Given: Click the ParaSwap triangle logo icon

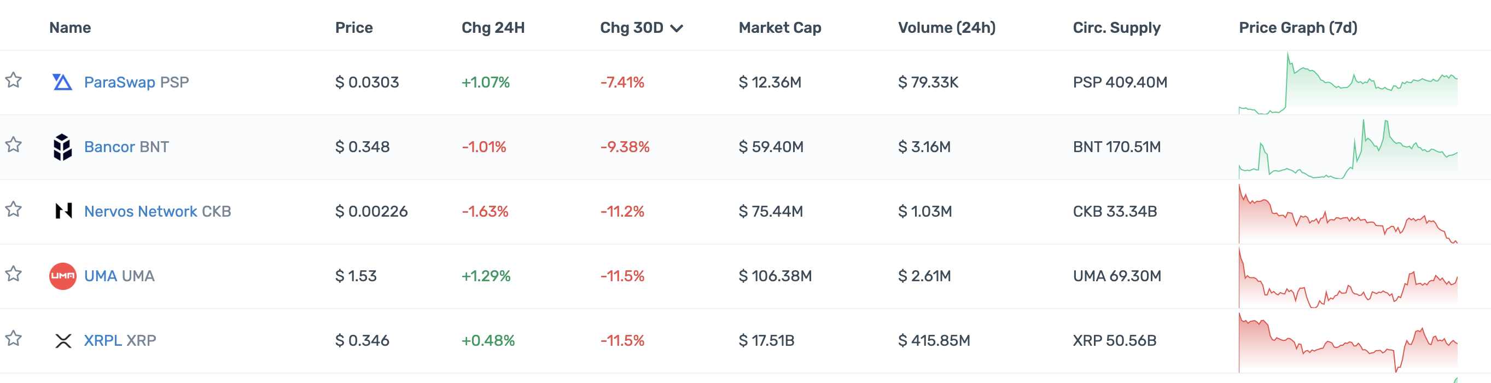Looking at the screenshot, I should 62,82.
